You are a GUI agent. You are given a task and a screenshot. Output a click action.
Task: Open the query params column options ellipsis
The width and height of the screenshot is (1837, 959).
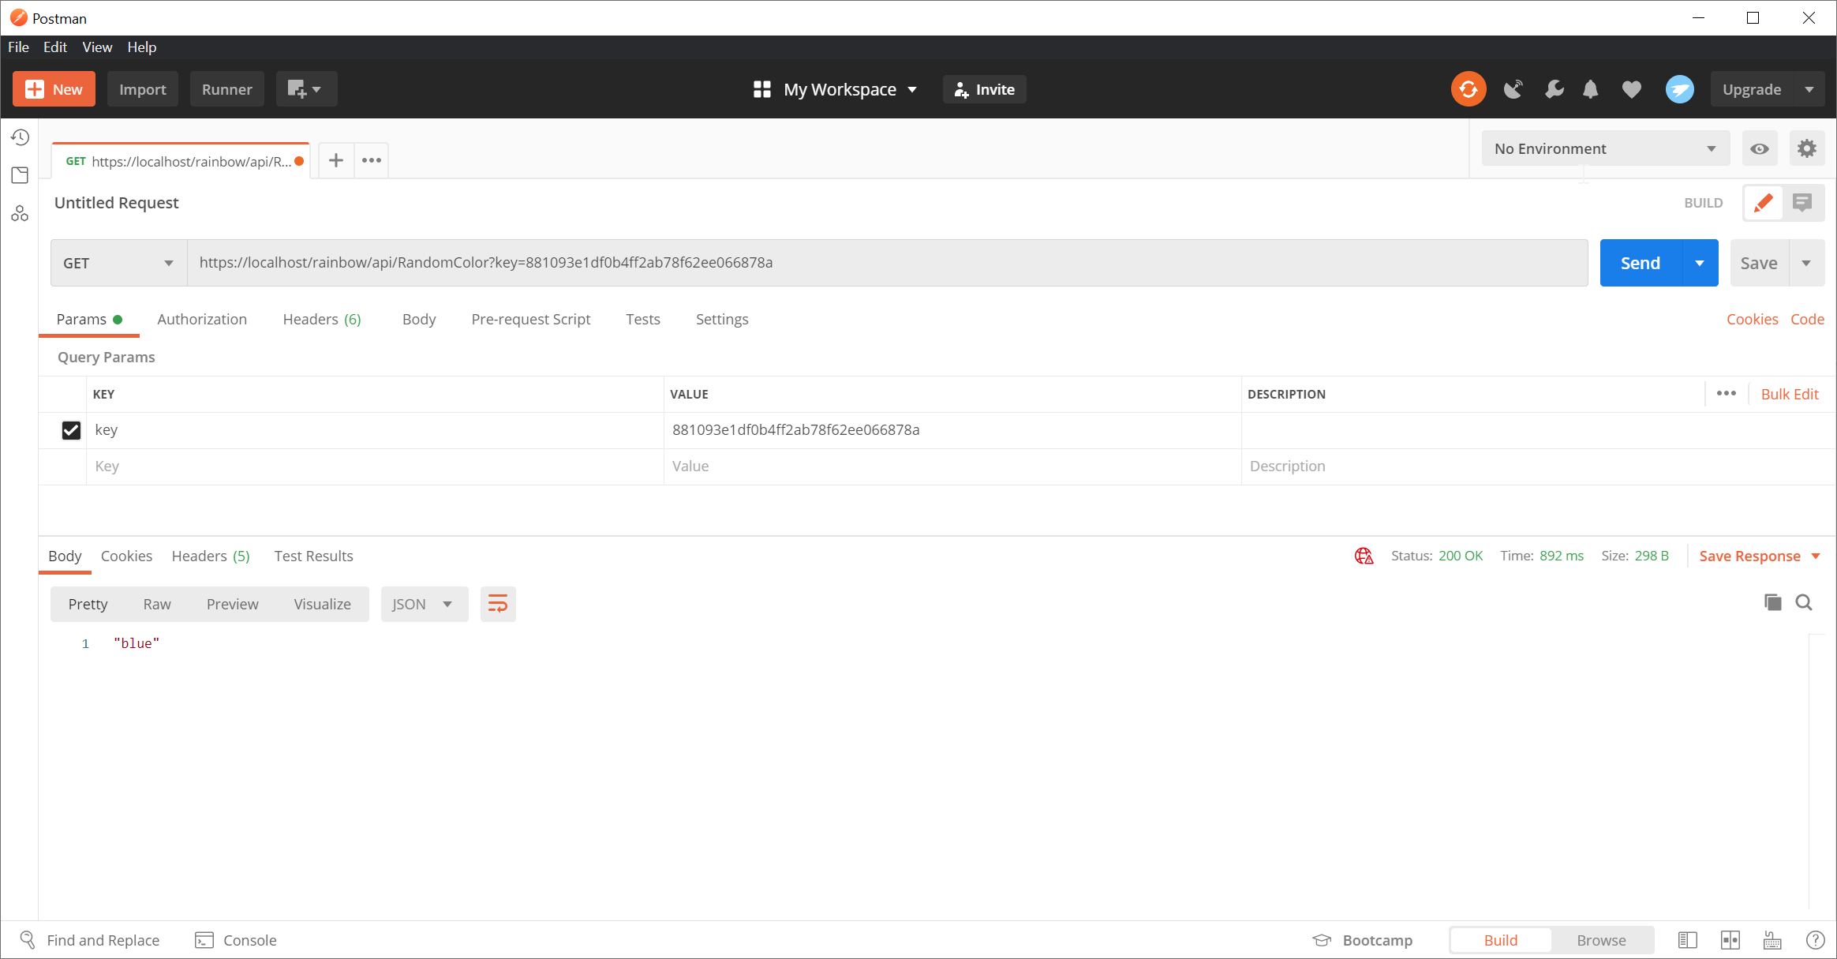(x=1726, y=393)
